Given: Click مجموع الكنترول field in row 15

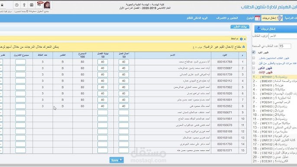Looking at the screenshot, I should click(x=20, y=150).
